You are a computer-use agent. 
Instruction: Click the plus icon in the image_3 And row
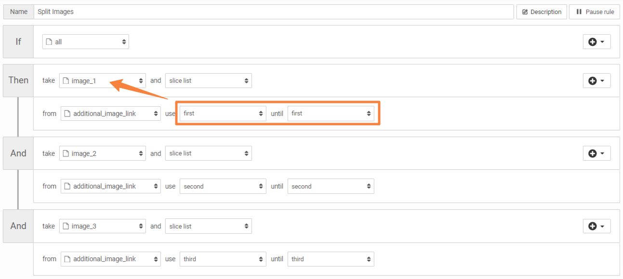(594, 226)
